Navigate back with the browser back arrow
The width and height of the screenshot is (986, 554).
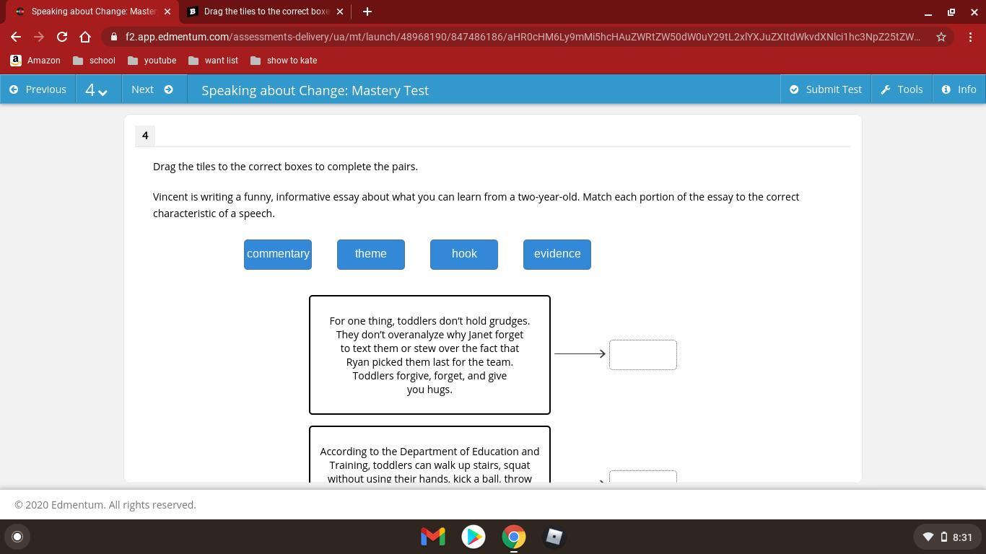pos(16,37)
